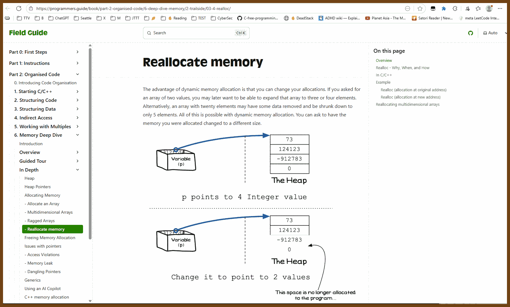Click the Field Guide site logo
Image resolution: width=510 pixels, height=307 pixels.
point(28,33)
